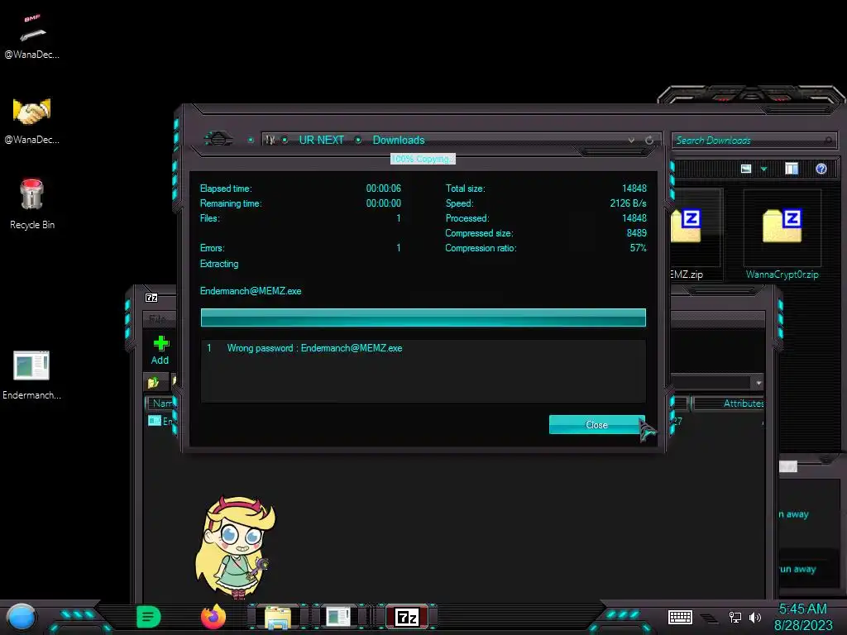Click the Add button in 7-Zip toolbar
Screen dimensions: 847x635
pyautogui.click(x=160, y=351)
